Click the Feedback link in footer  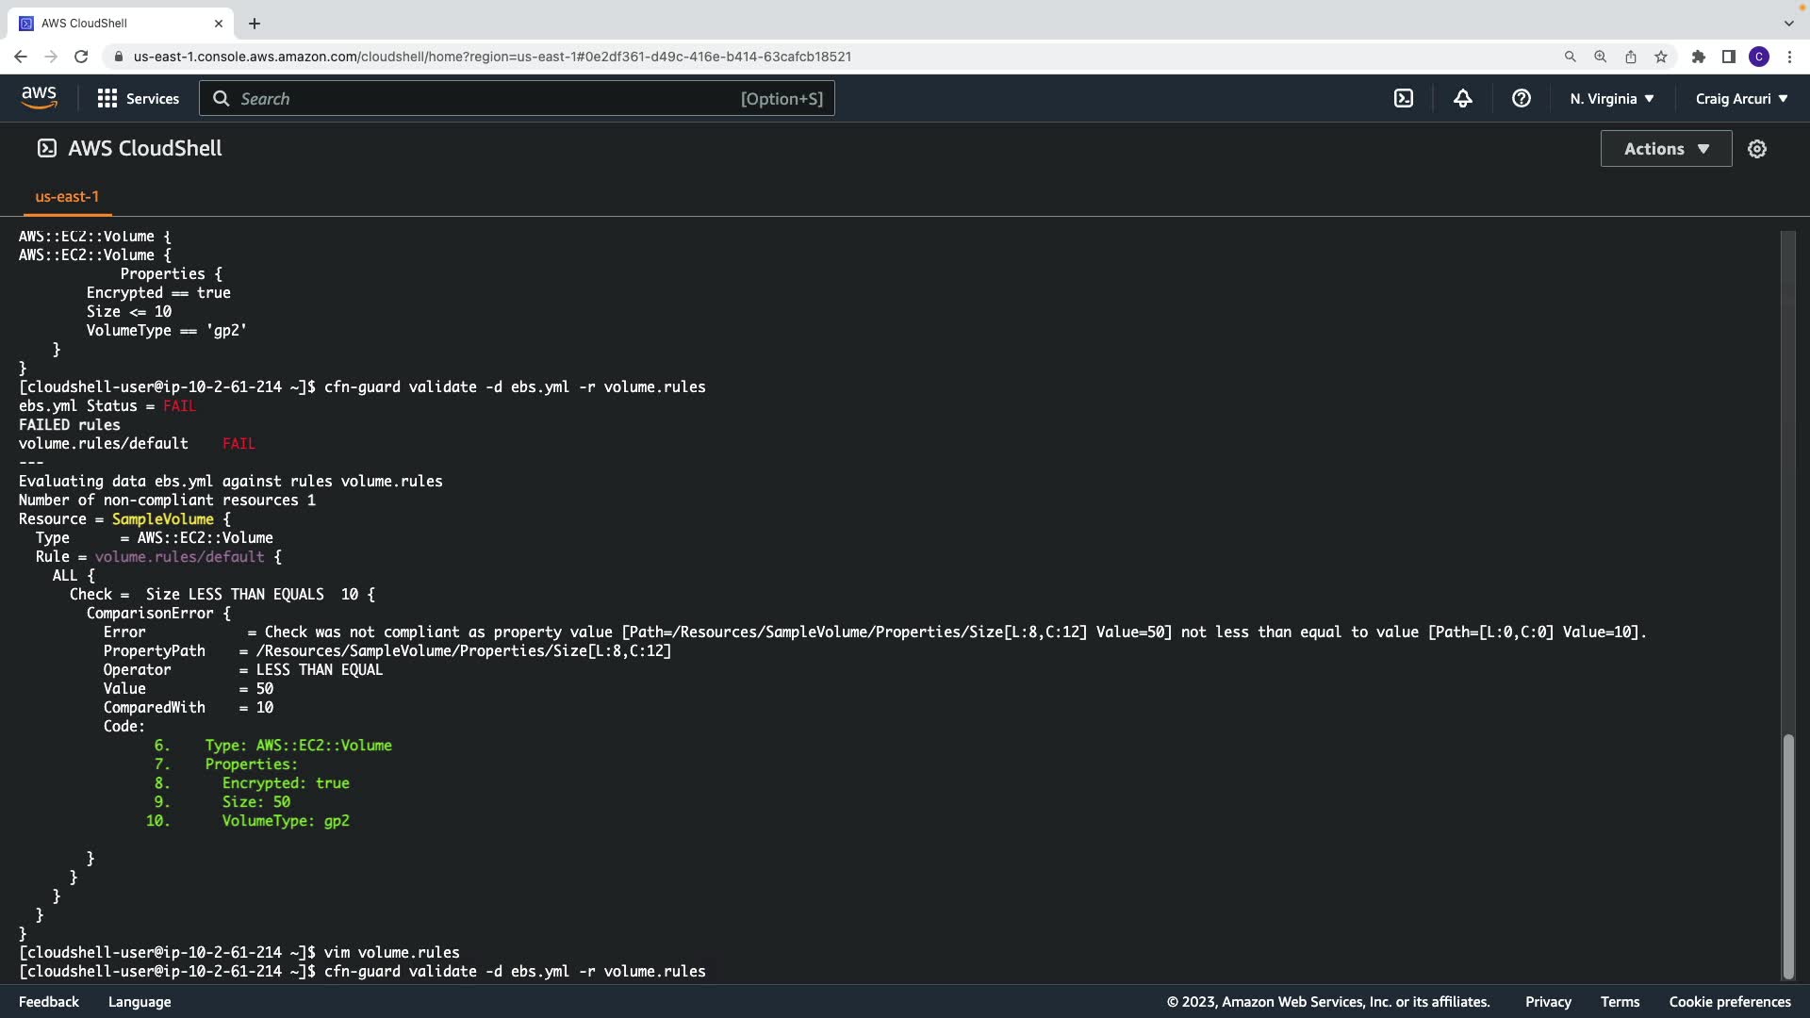point(49,1002)
